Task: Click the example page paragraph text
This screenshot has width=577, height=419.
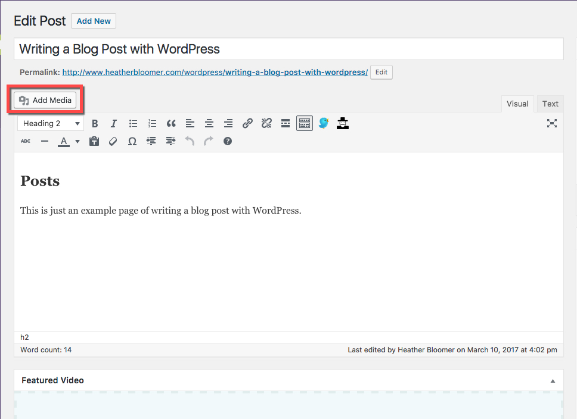Action: click(161, 211)
